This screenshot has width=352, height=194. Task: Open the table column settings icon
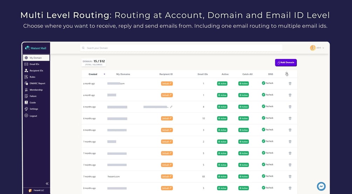pos(287,74)
